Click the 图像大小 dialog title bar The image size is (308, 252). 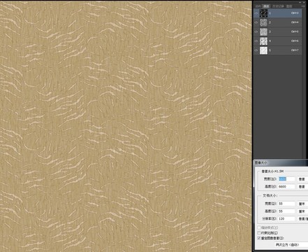(281, 162)
